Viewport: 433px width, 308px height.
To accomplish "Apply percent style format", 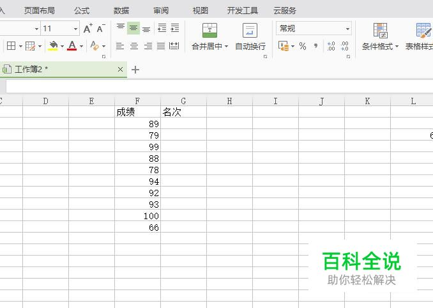I will click(x=303, y=46).
